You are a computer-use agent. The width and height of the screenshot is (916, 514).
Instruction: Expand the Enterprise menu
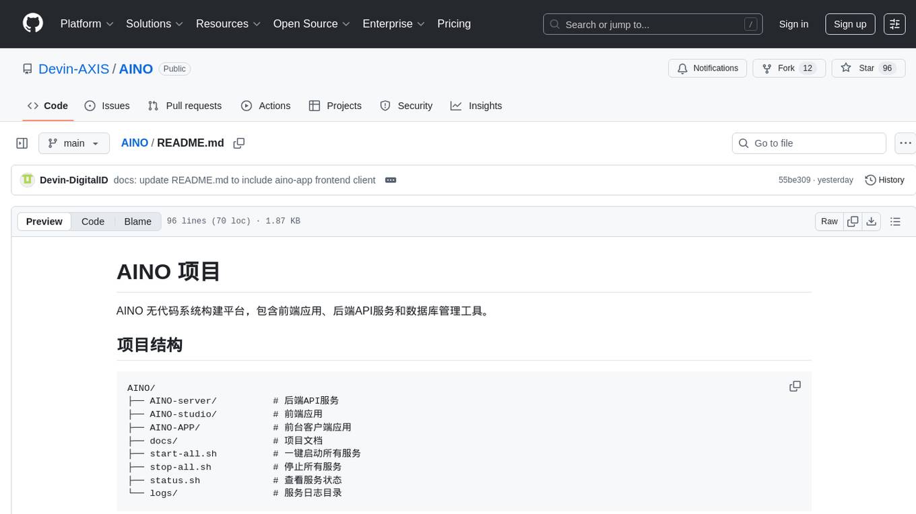coord(393,24)
